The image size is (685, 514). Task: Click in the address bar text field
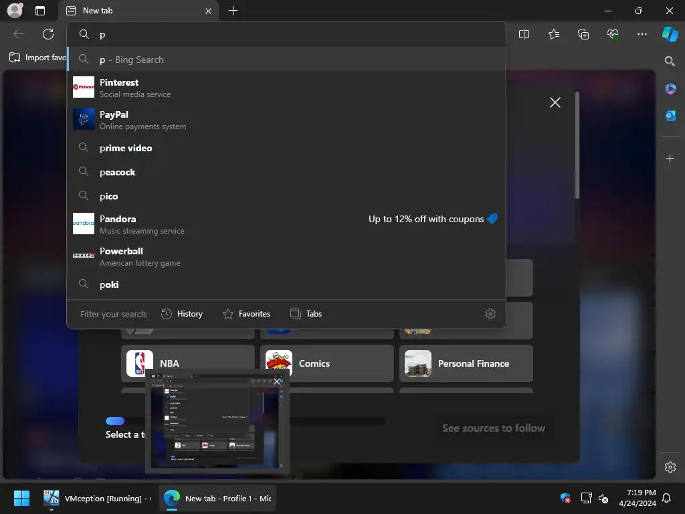(286, 35)
